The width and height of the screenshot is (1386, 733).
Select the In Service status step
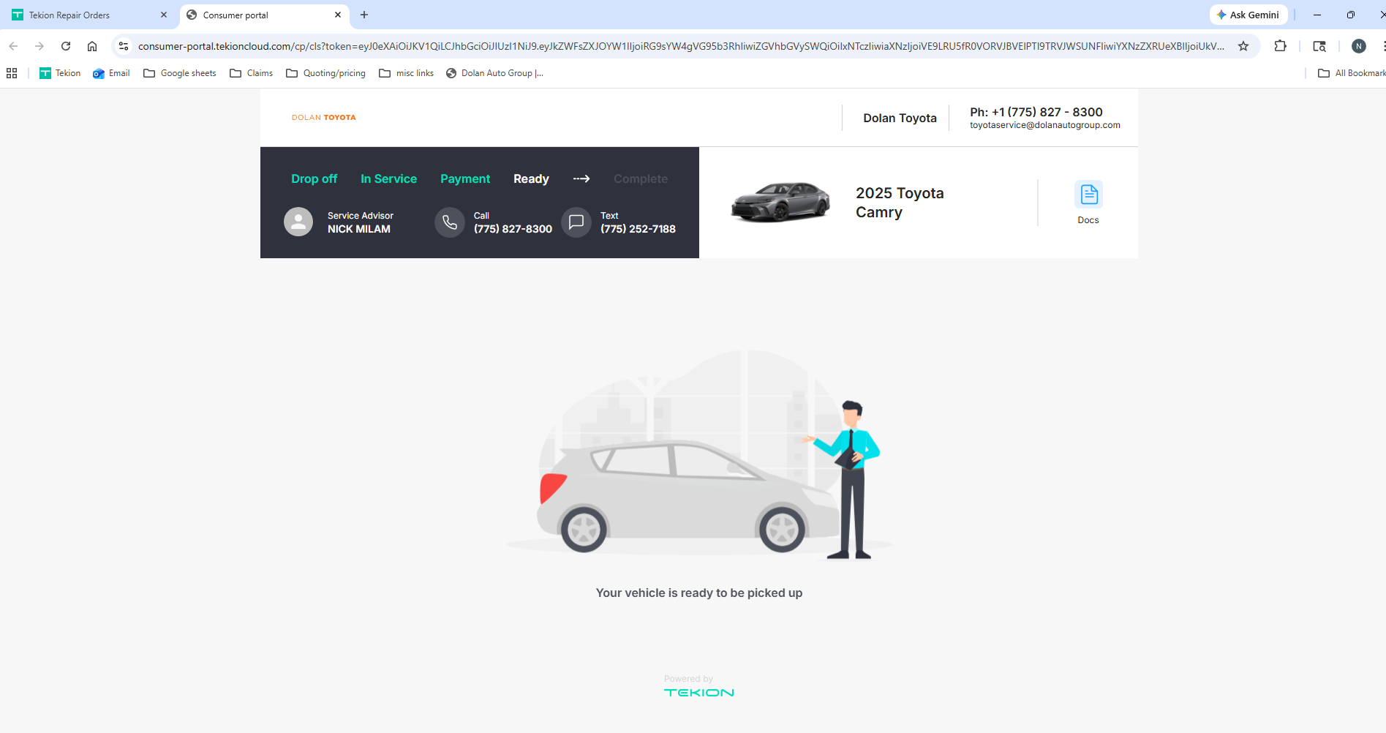click(x=388, y=178)
